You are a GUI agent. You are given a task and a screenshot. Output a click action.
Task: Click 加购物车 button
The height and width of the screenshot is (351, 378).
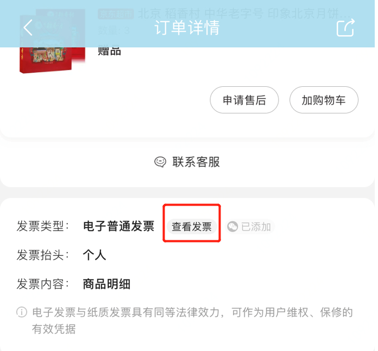click(324, 100)
